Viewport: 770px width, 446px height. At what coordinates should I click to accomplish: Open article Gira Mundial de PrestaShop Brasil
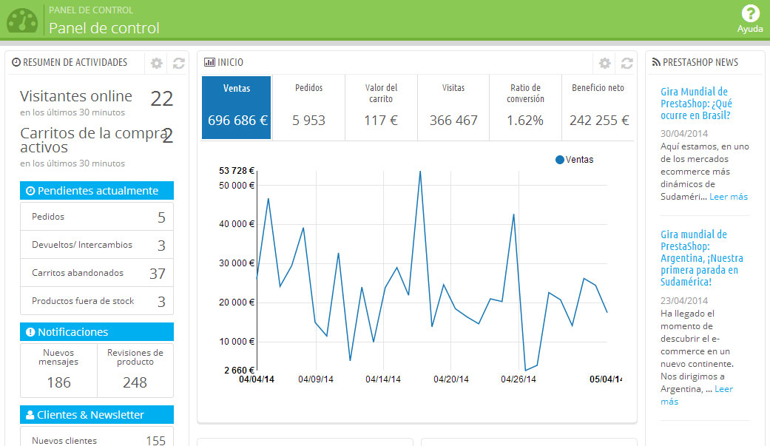696,104
